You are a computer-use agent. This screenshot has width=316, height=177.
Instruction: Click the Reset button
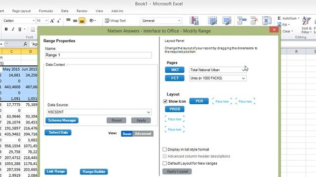117,120
